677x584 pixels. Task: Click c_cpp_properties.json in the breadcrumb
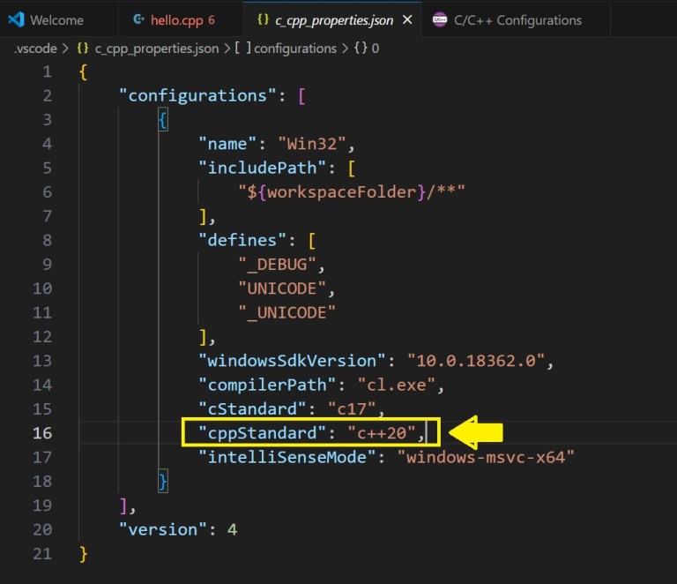point(157,49)
